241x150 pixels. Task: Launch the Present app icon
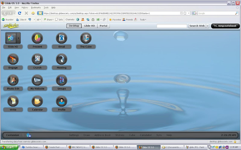(x=37, y=38)
